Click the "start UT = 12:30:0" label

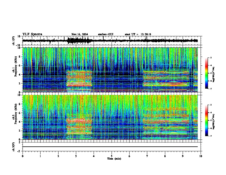[x=138, y=34]
